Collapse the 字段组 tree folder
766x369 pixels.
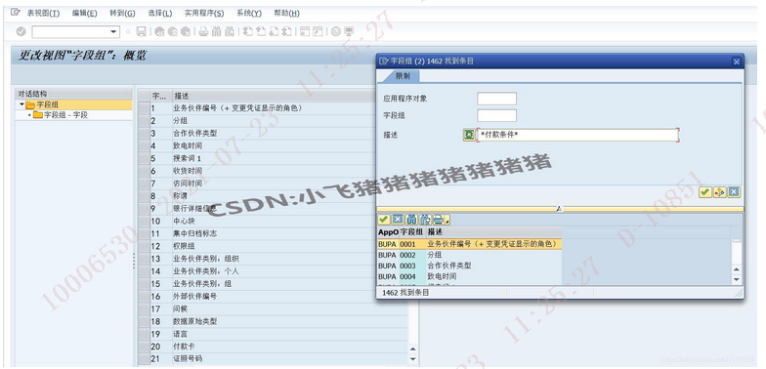21,104
